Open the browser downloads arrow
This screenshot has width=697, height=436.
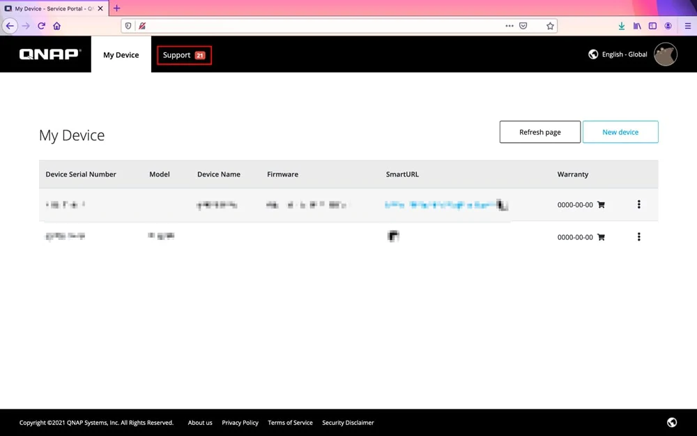(622, 26)
